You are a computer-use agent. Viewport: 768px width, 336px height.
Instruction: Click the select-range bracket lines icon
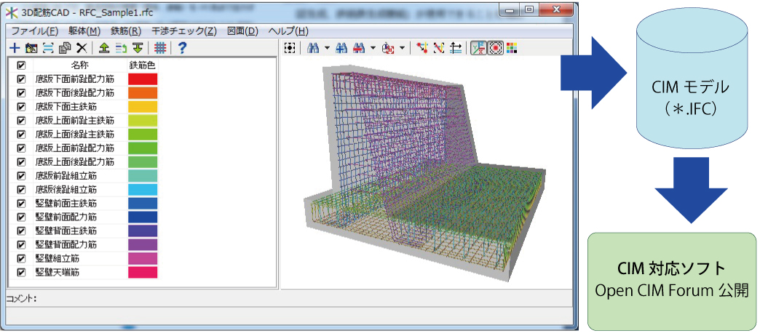48,48
